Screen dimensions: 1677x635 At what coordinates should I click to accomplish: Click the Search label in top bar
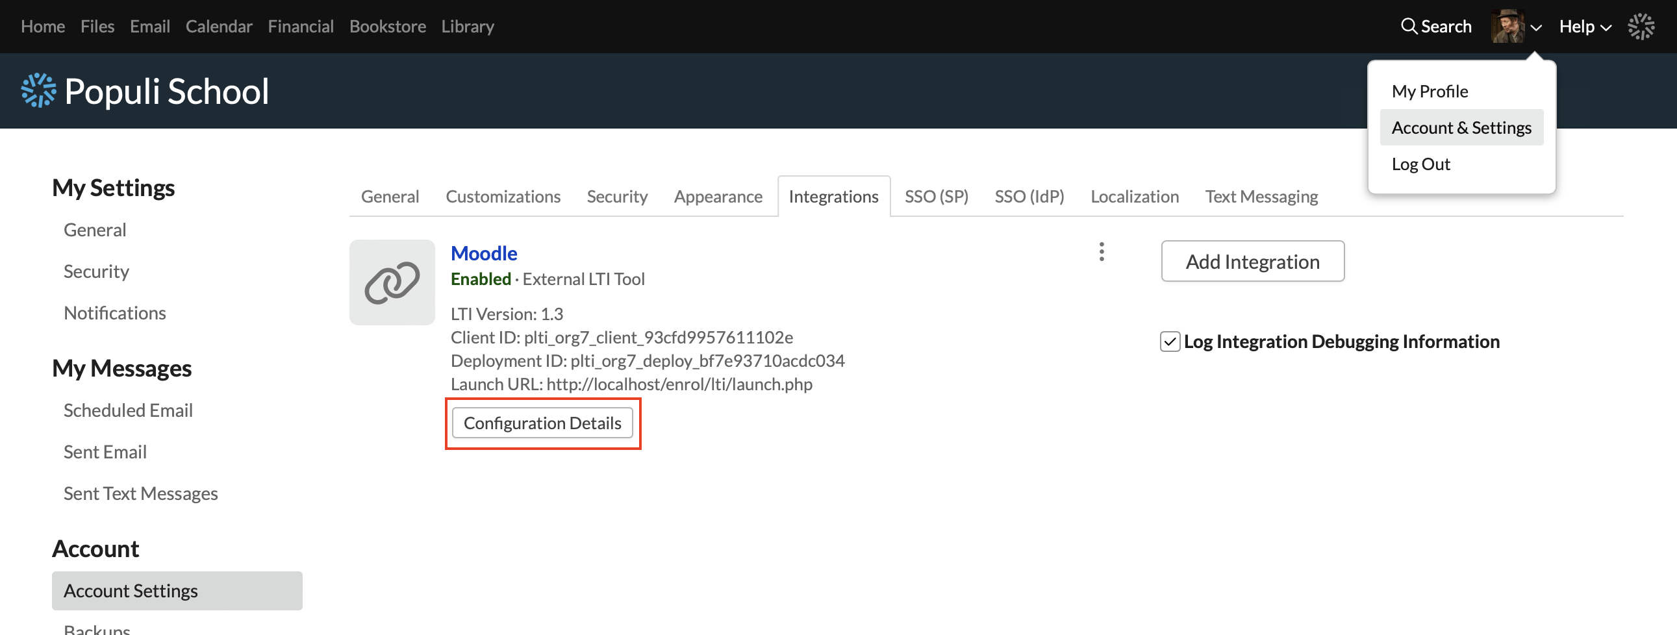[1446, 26]
